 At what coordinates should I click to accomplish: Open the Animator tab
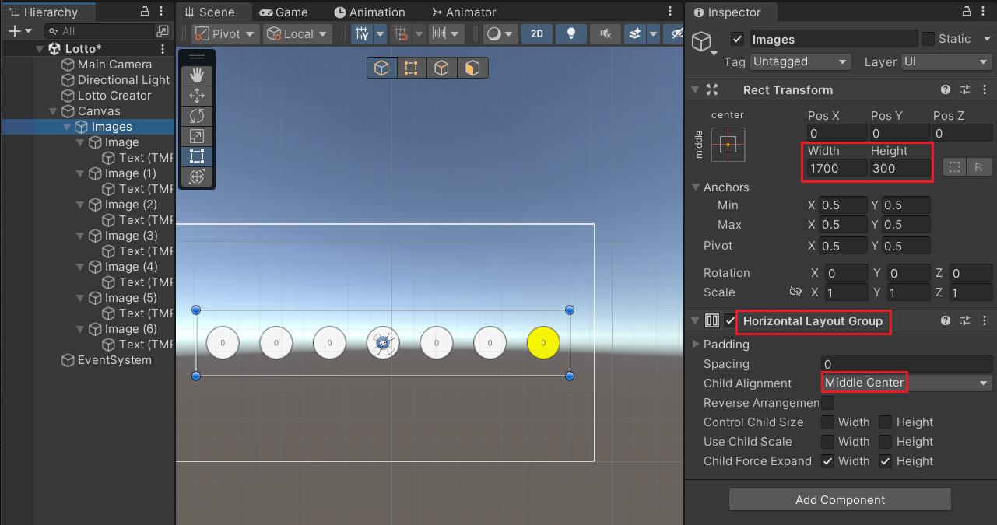tap(462, 12)
